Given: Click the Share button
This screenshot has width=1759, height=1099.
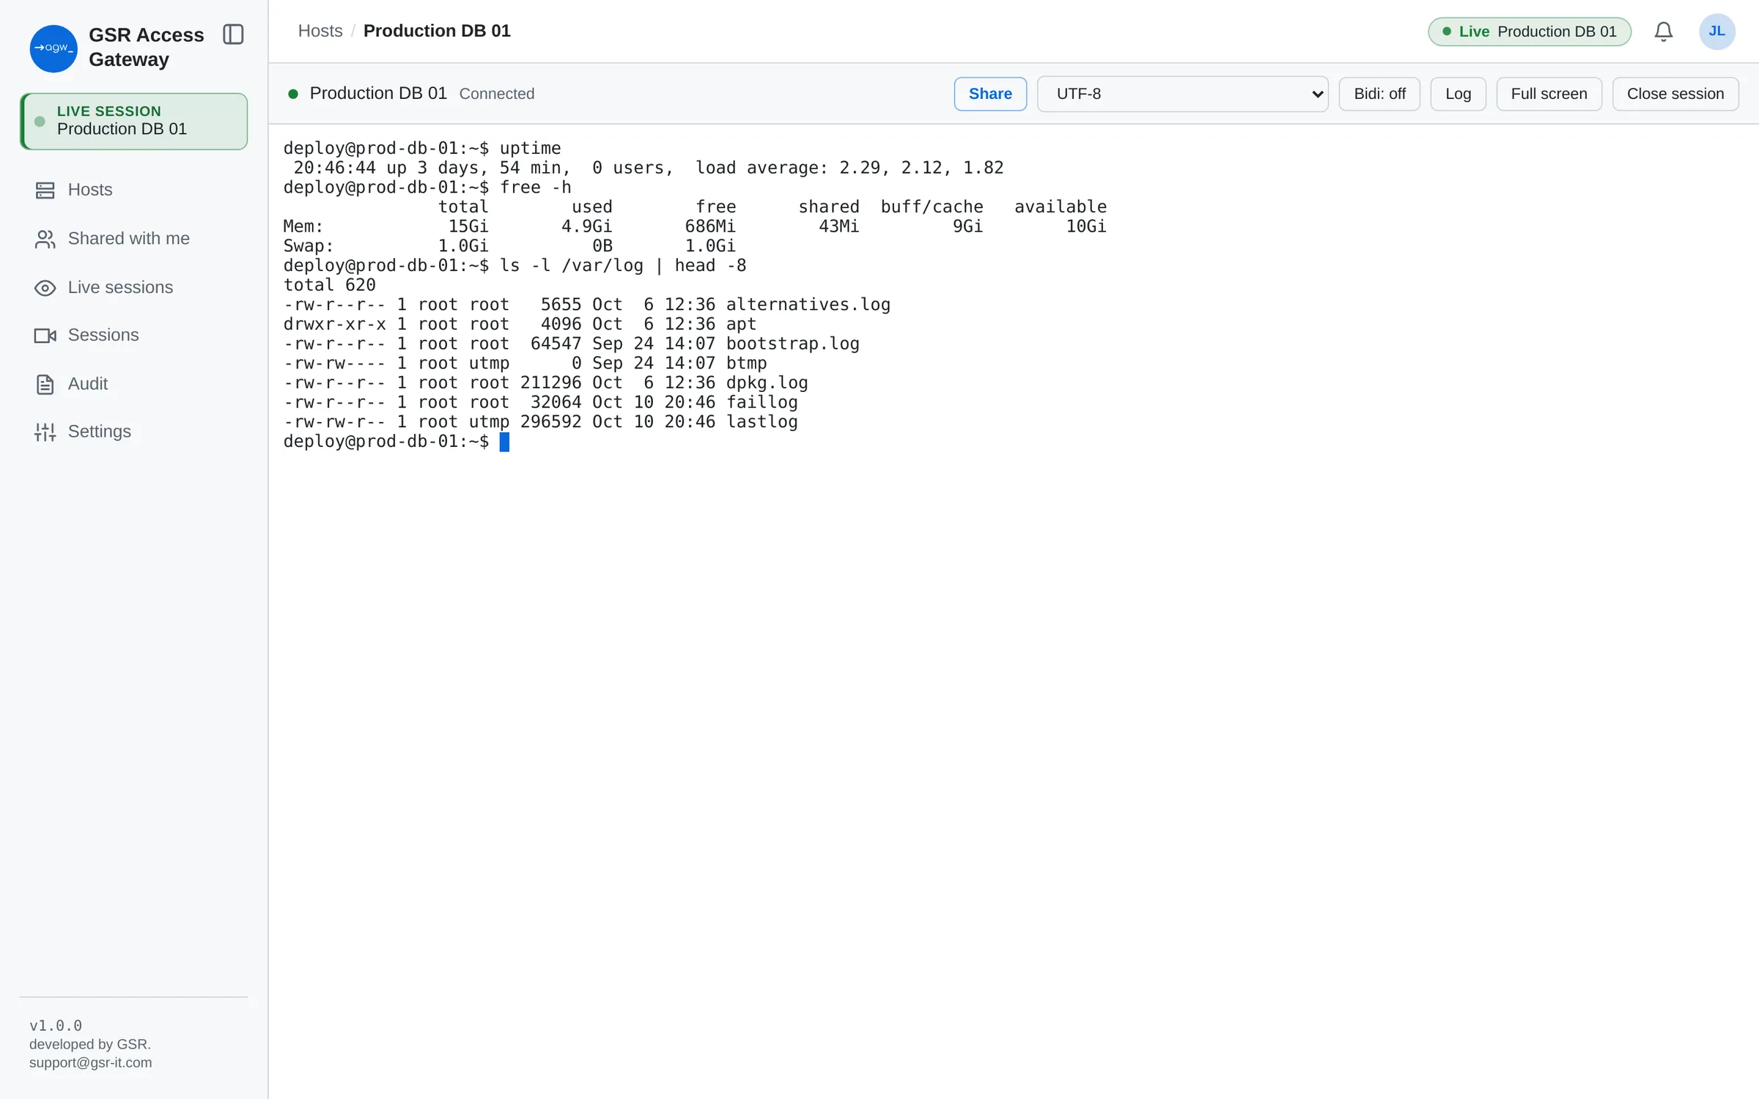Looking at the screenshot, I should (x=990, y=94).
